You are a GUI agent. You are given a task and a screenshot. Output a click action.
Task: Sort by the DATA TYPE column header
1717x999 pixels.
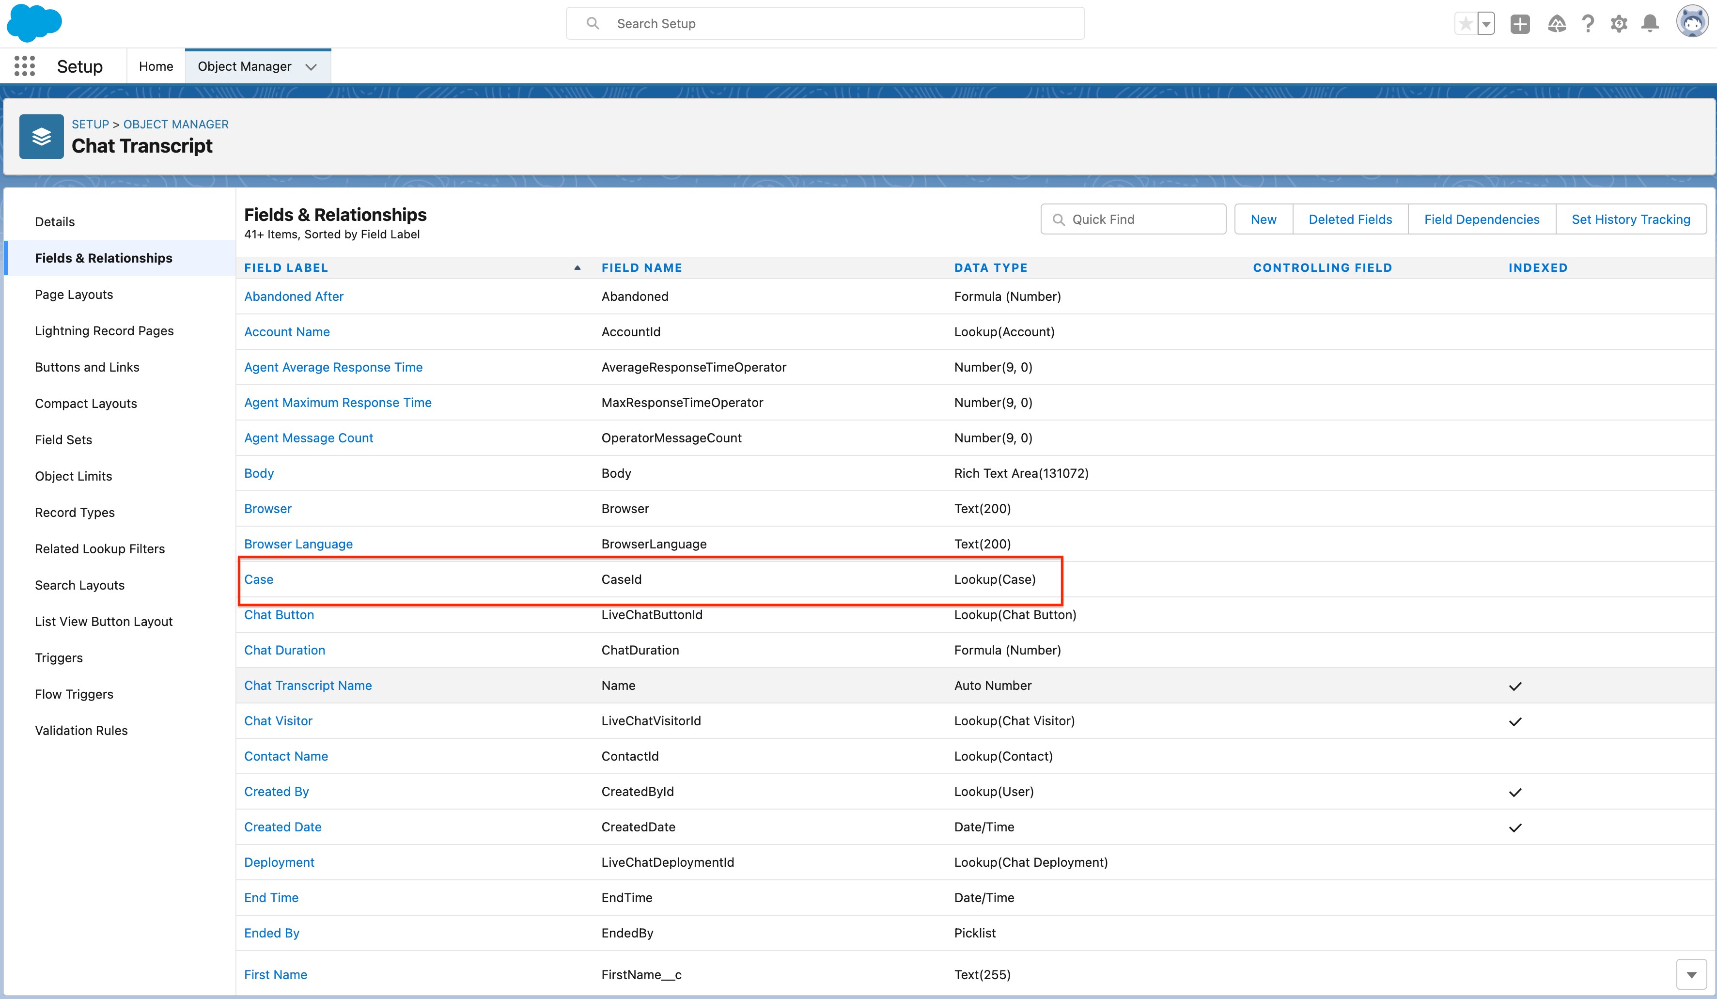pyautogui.click(x=991, y=268)
